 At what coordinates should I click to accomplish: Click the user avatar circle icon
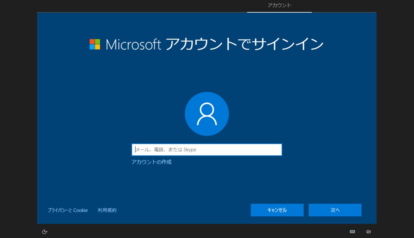[207, 114]
